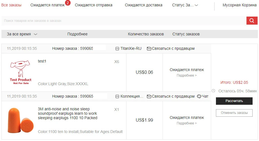This screenshot has height=141, width=259.
Task: Open the За все время period dropdown
Action: [22, 34]
